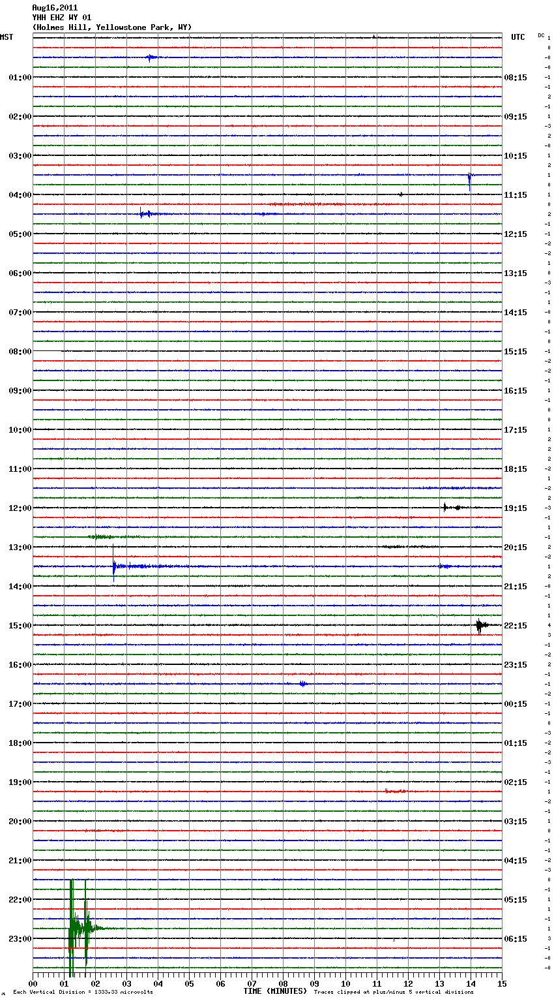The height and width of the screenshot is (1001, 554).
Task: Select the 09:00 MST time label
Action: (x=20, y=391)
